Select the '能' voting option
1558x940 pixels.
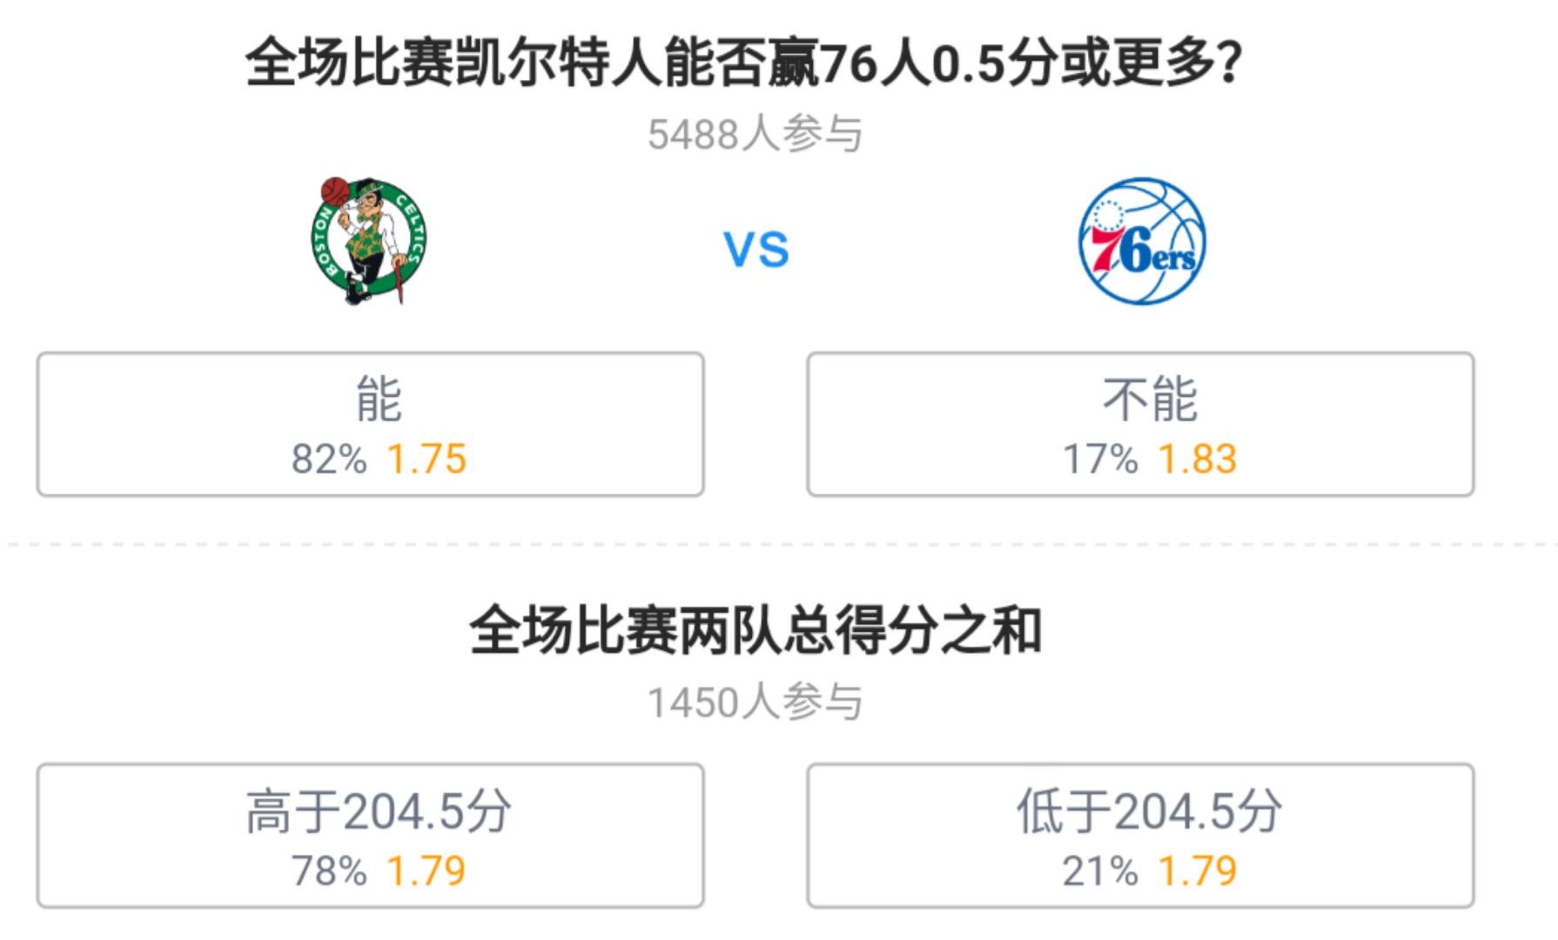point(369,424)
